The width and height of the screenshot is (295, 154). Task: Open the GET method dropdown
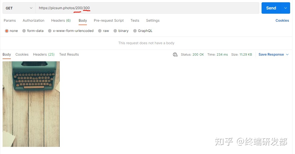(19, 8)
